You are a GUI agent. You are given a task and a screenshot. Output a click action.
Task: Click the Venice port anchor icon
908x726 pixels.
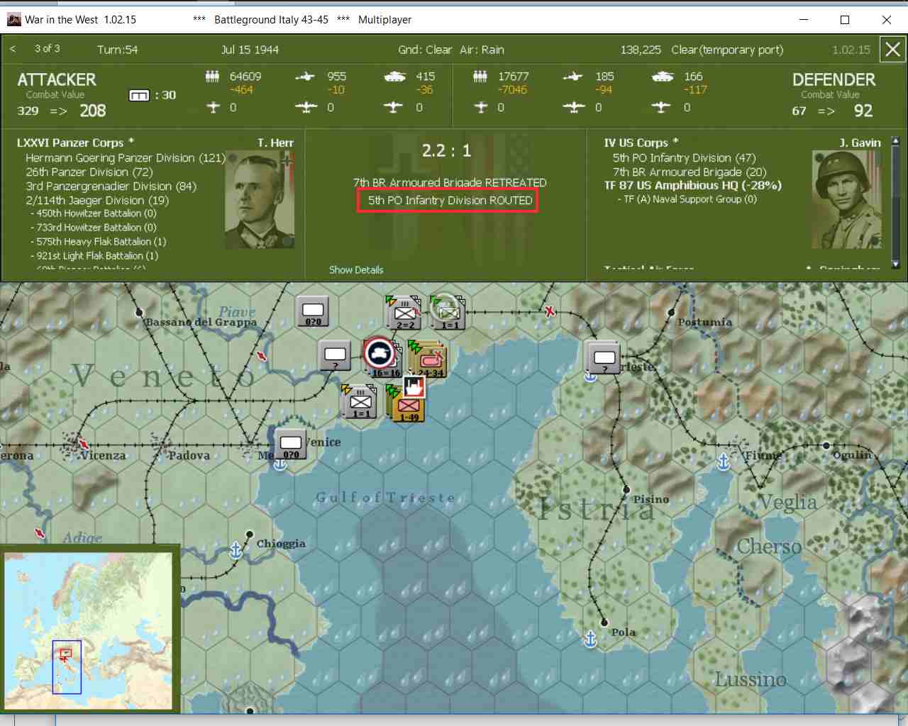[280, 464]
